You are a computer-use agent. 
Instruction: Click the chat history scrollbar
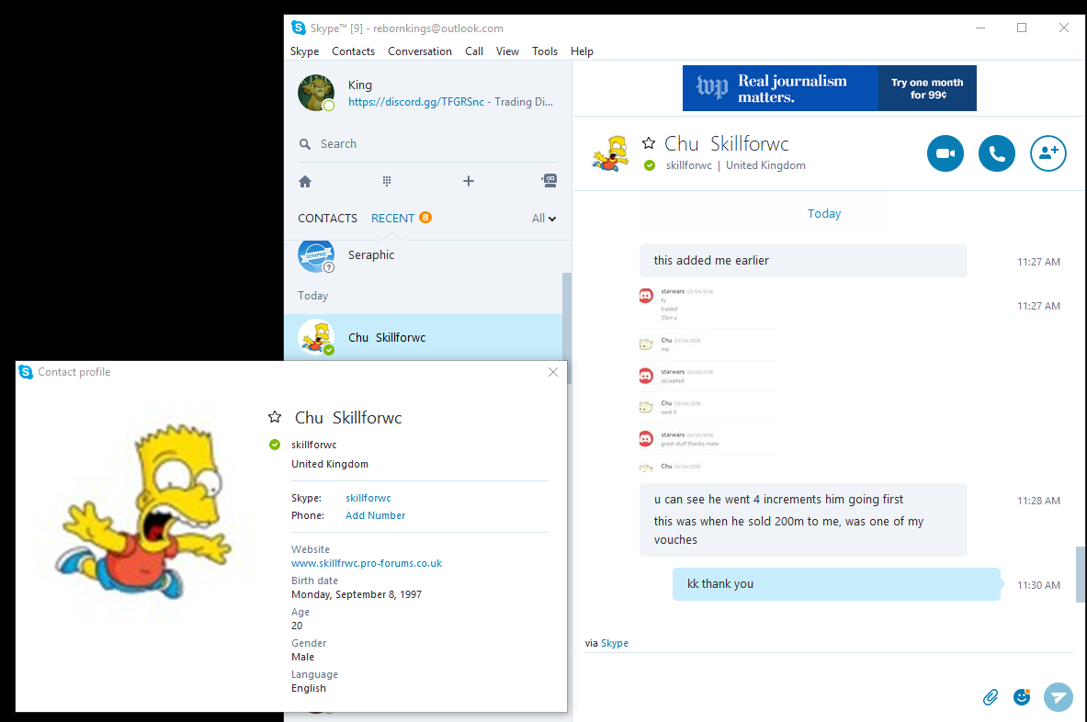1080,574
